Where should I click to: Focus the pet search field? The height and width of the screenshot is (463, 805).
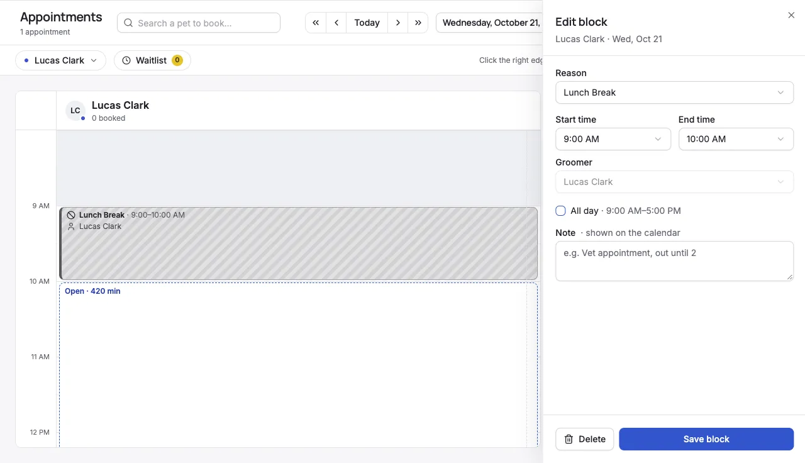click(199, 23)
